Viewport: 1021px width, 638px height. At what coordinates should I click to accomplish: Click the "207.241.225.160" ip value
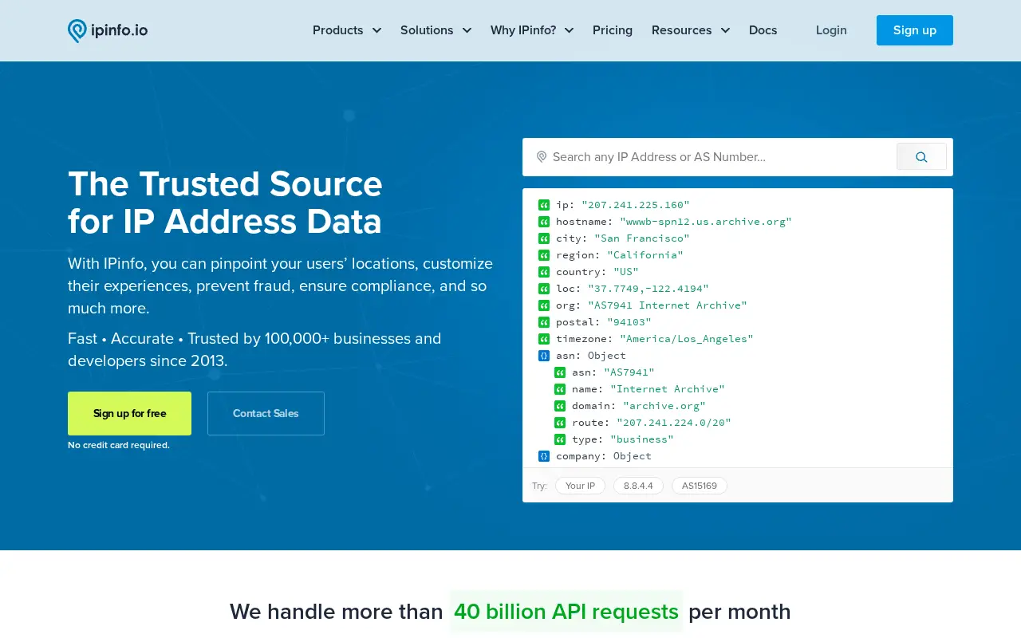636,205
